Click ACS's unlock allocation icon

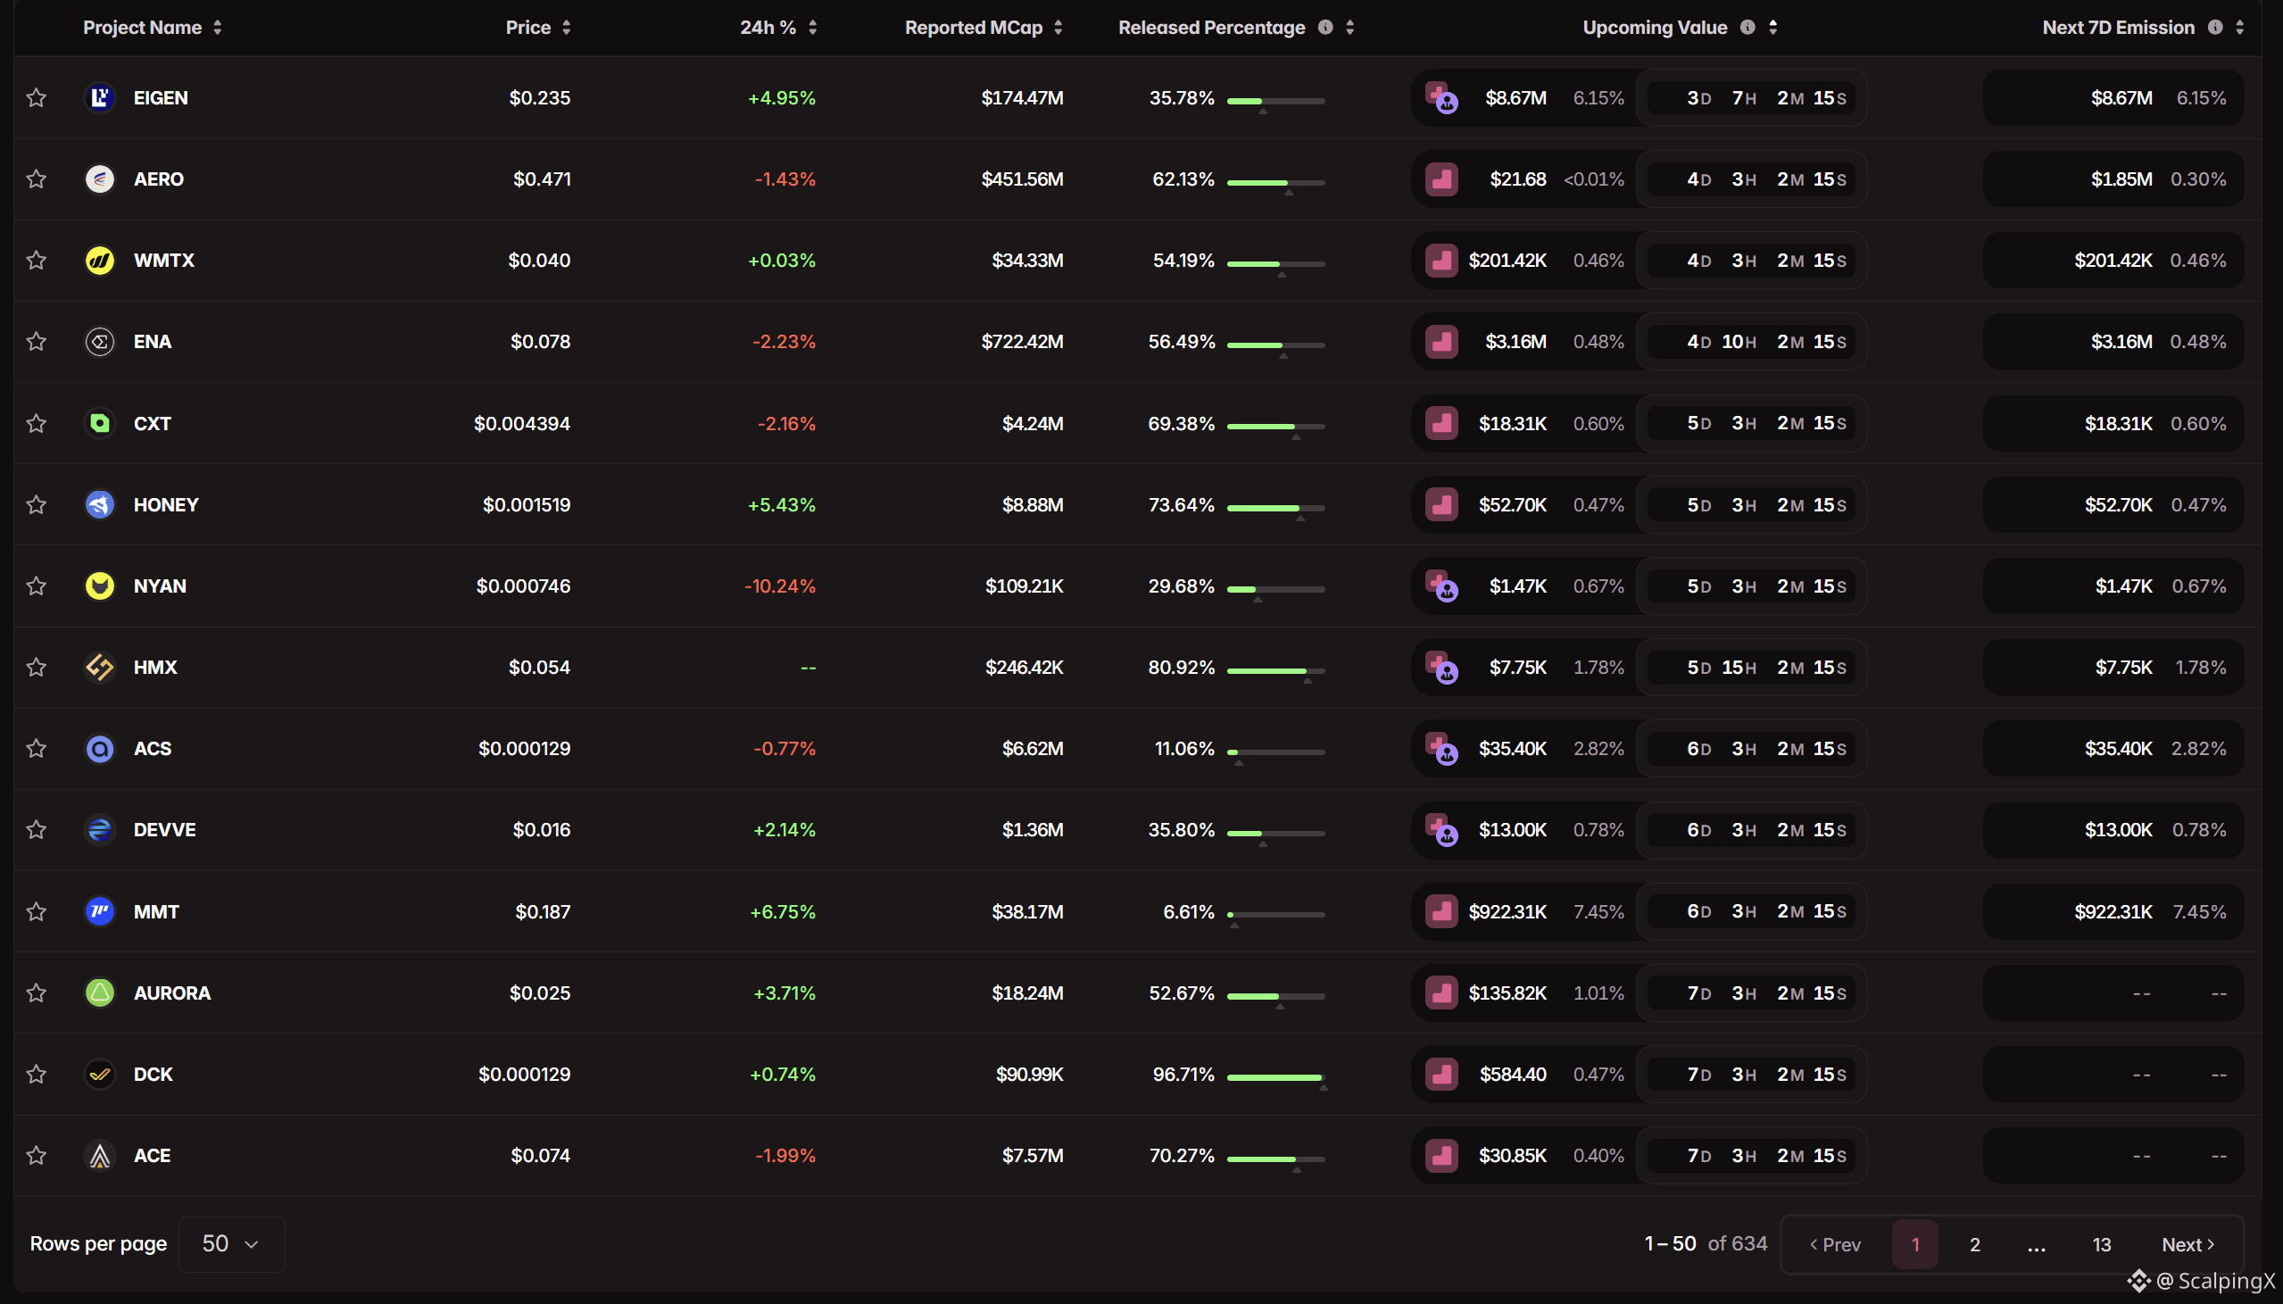(1441, 749)
